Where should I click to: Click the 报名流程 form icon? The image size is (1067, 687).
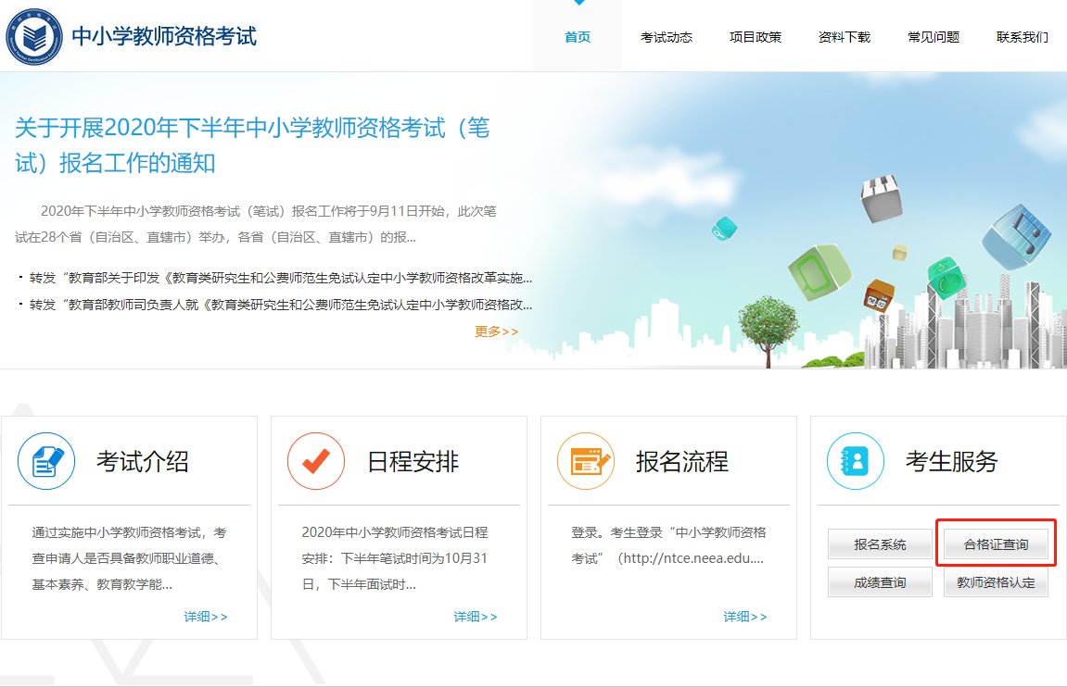point(586,461)
